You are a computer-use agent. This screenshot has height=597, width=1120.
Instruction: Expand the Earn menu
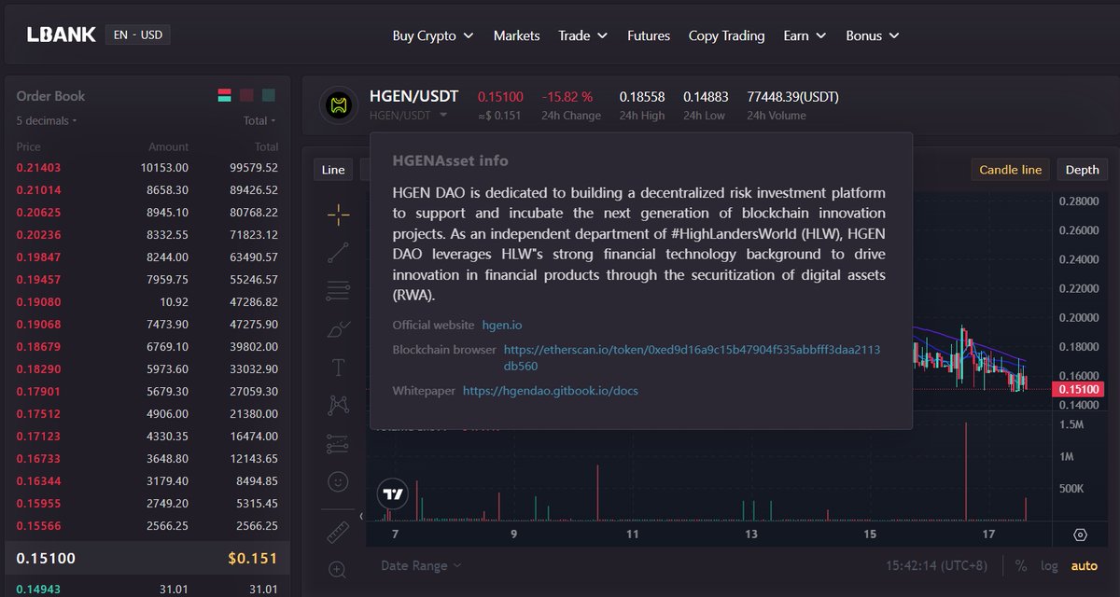click(x=805, y=35)
